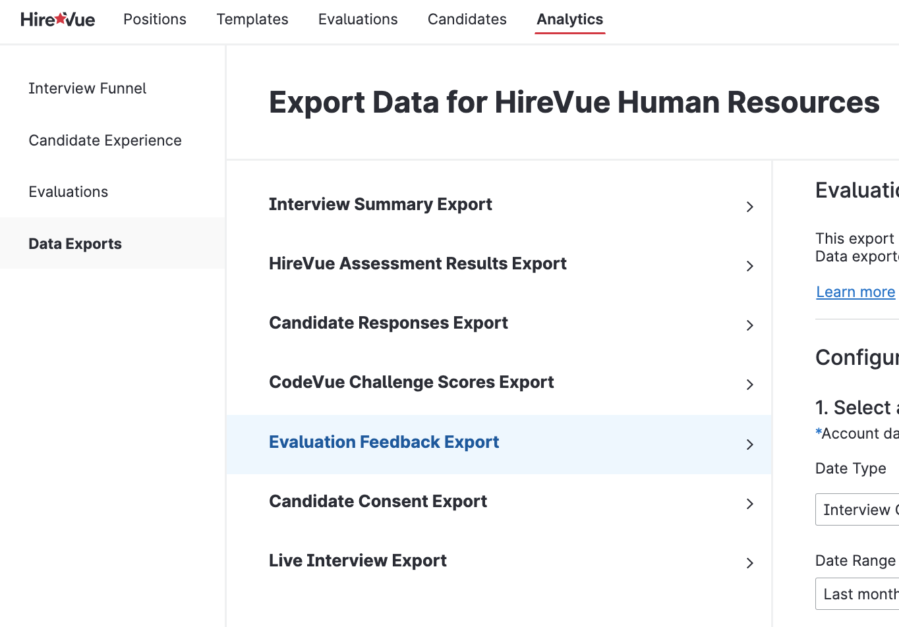
Task: Click chevron next to HireVue Assessment Results Export
Action: click(x=749, y=266)
